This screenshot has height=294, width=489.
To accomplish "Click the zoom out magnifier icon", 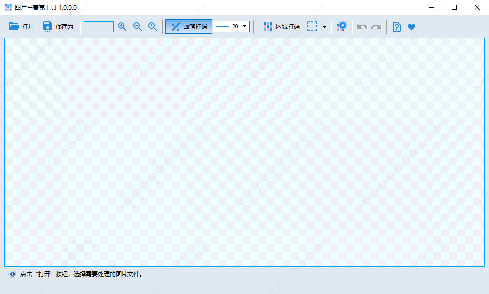I will pyautogui.click(x=137, y=26).
